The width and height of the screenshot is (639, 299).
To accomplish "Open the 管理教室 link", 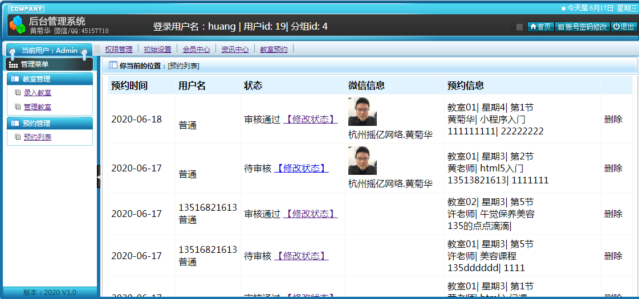I will click(x=38, y=107).
